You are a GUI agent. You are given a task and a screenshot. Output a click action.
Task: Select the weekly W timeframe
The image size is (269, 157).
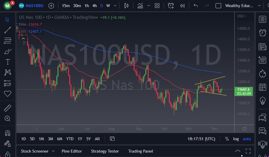tap(108, 6)
